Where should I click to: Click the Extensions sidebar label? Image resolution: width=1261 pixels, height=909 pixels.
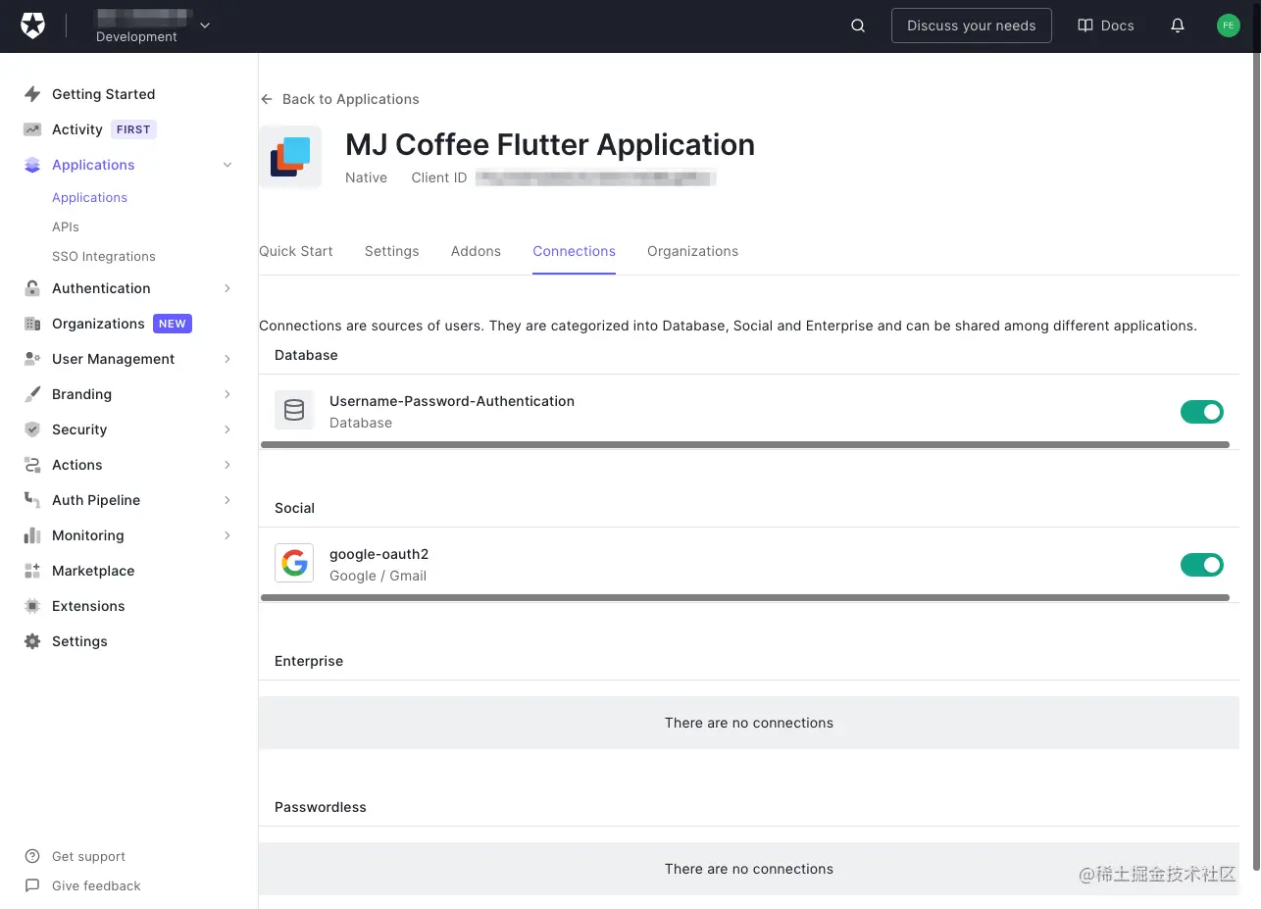pyautogui.click(x=88, y=606)
